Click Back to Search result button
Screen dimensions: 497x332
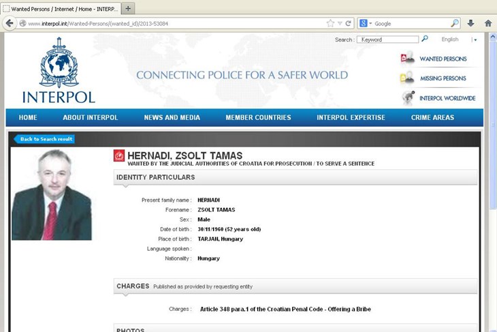click(x=44, y=139)
